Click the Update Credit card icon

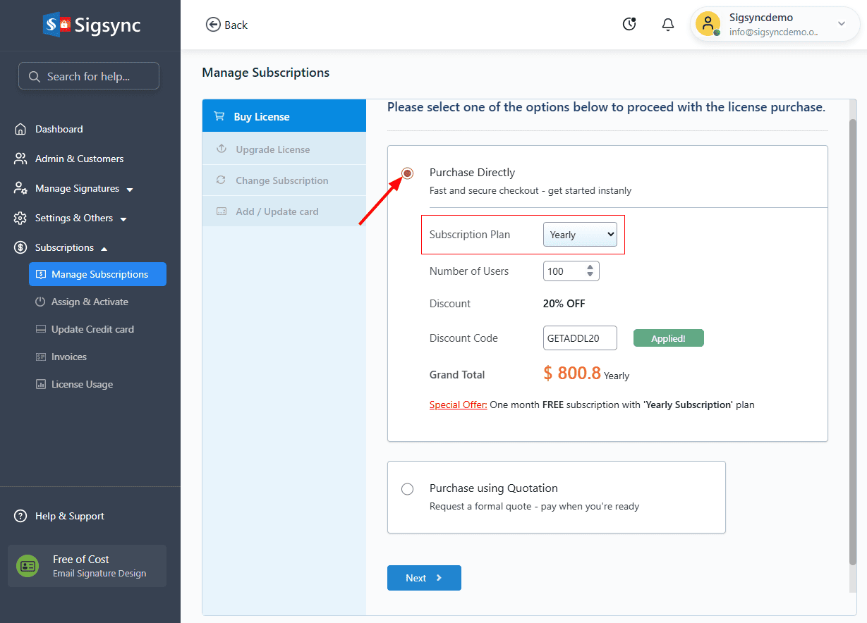pos(40,329)
